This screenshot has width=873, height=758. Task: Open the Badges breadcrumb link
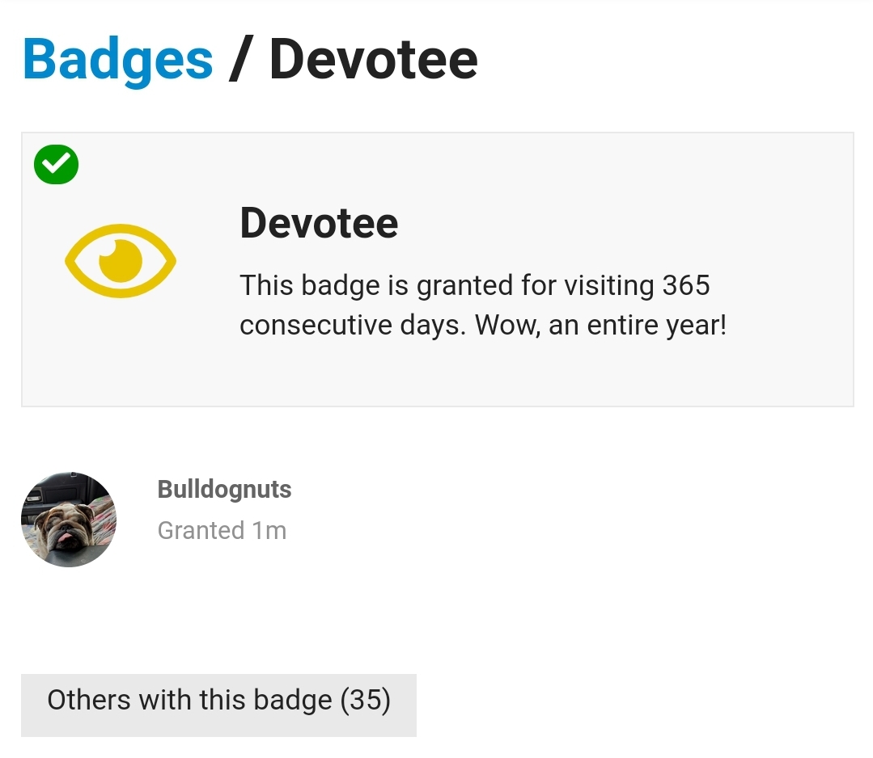click(117, 60)
